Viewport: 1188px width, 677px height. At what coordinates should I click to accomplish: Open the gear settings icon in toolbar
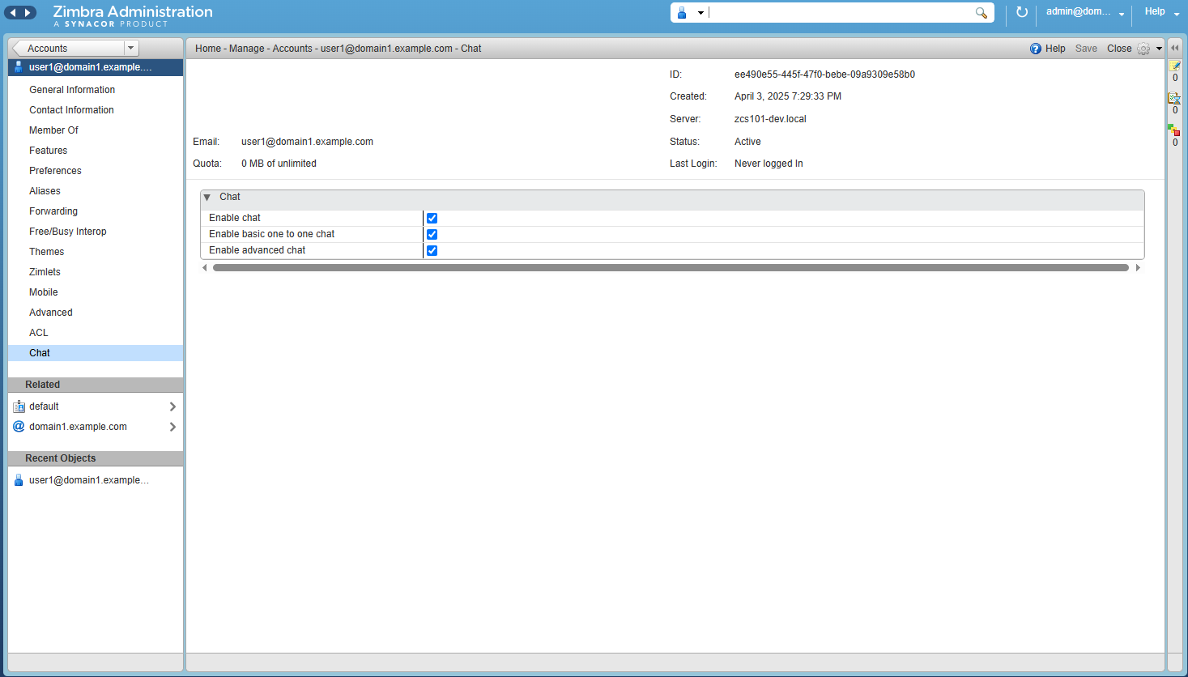coord(1143,49)
